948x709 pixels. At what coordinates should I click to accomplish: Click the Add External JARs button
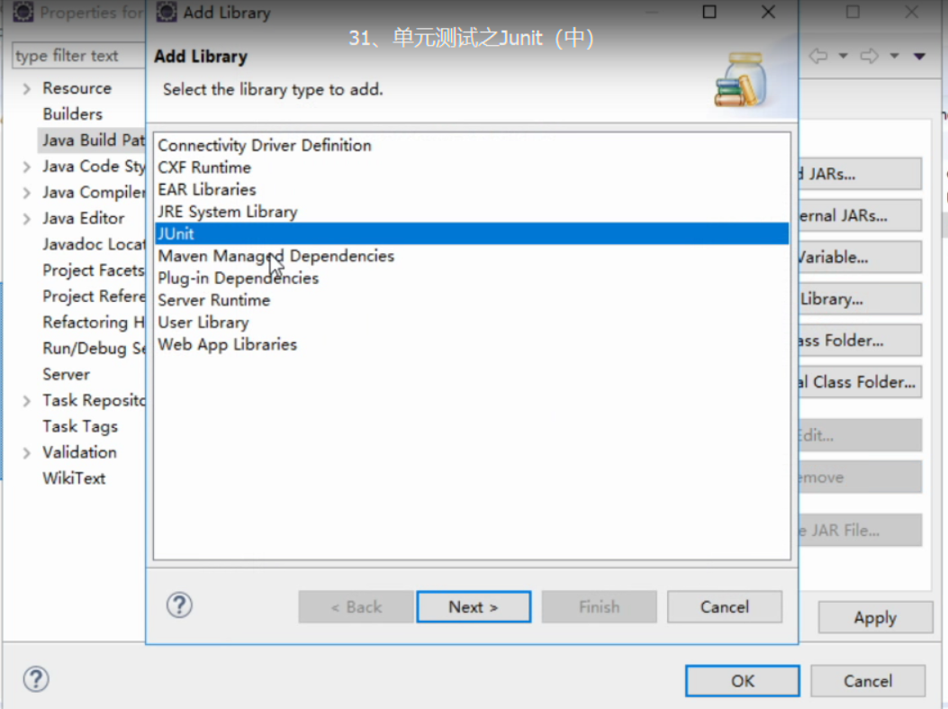pyautogui.click(x=860, y=216)
